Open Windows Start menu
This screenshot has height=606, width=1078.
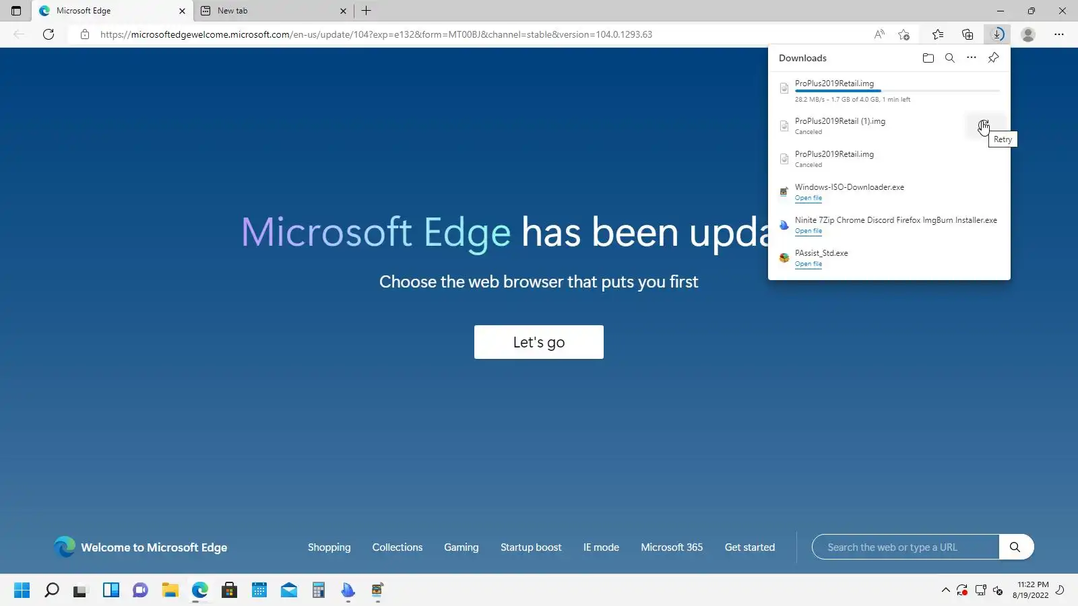click(22, 591)
